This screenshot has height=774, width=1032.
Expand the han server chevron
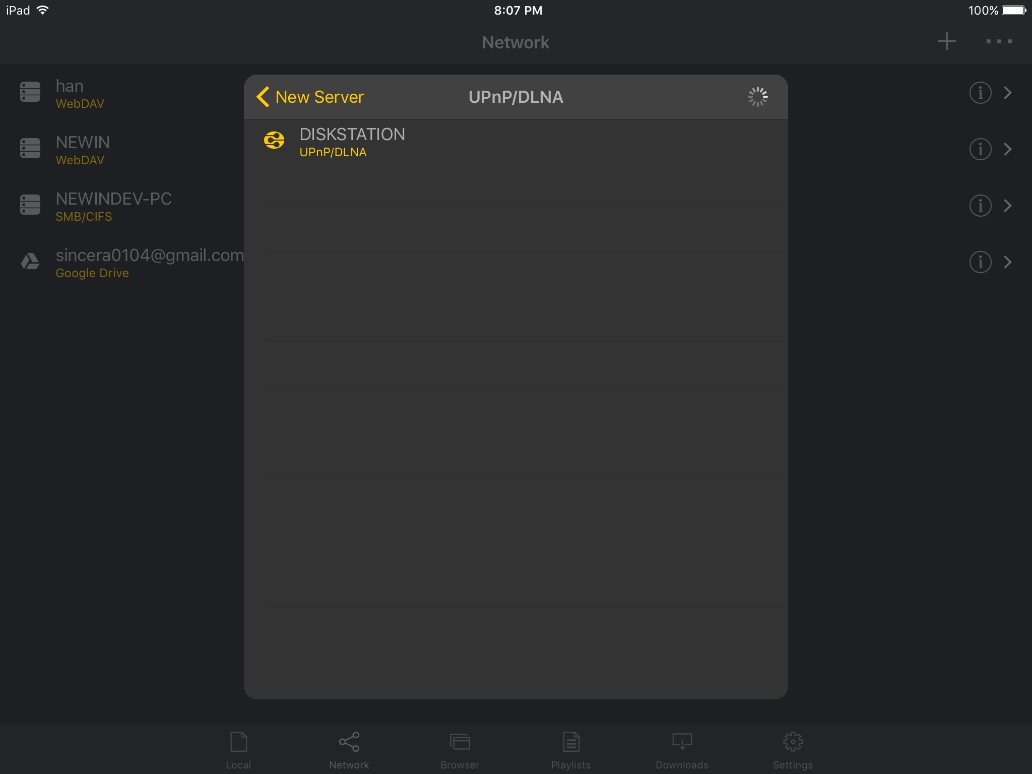[1008, 93]
